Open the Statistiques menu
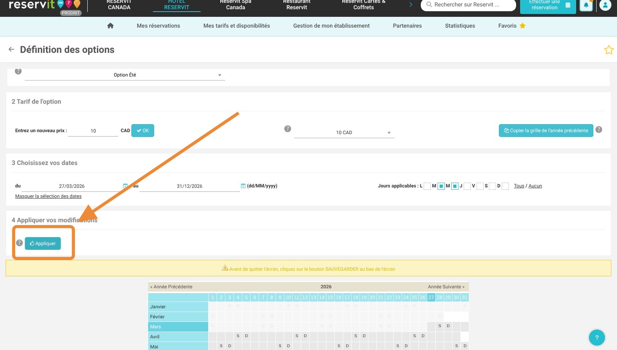Image resolution: width=617 pixels, height=350 pixels. [460, 26]
